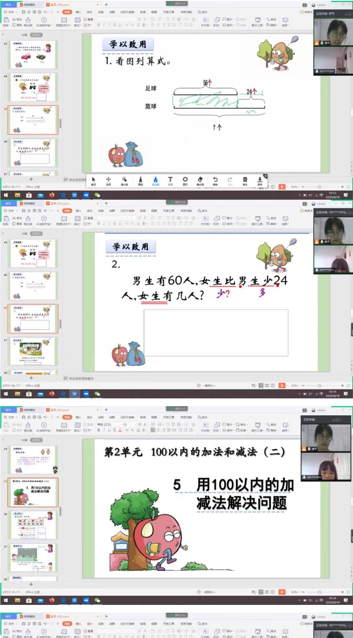Close the floating annotation toolbar
Image resolution: width=353 pixels, height=638 pixels.
pyautogui.click(x=265, y=176)
